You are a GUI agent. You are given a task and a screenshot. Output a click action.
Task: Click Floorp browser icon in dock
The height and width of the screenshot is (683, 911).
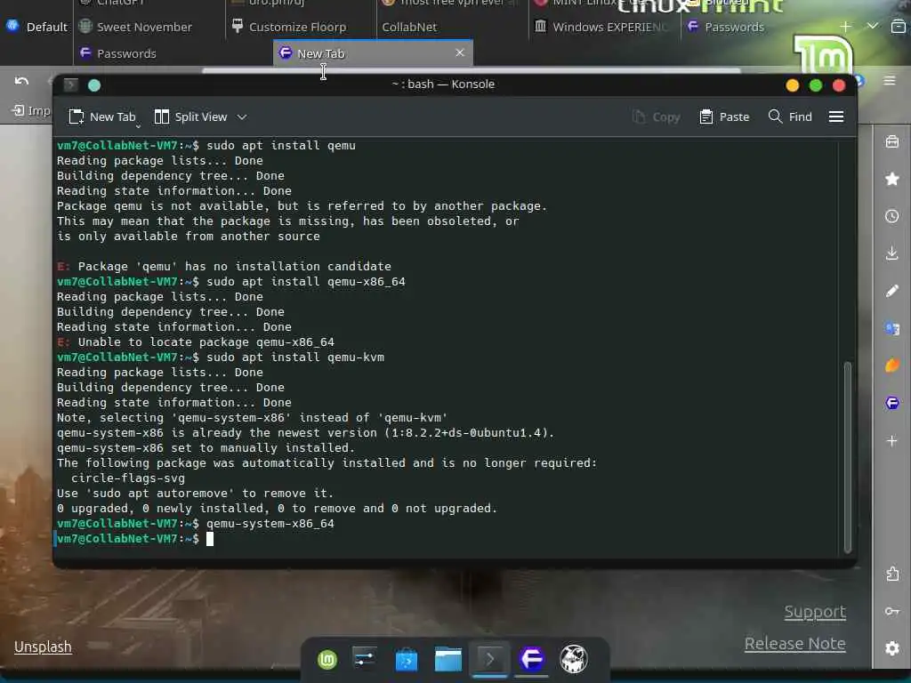pos(532,659)
